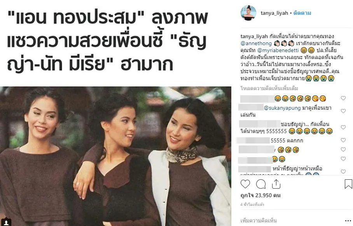Open the @annethong mention link

click(x=256, y=43)
